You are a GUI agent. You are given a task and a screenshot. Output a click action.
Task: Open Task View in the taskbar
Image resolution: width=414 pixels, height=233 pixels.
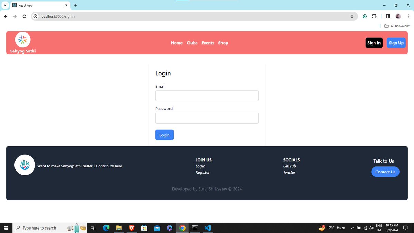(x=93, y=228)
